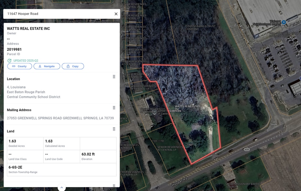Screen dimensions: 301x191
Task: Collapse the panel with the bottom chevron
Action: click(62, 187)
